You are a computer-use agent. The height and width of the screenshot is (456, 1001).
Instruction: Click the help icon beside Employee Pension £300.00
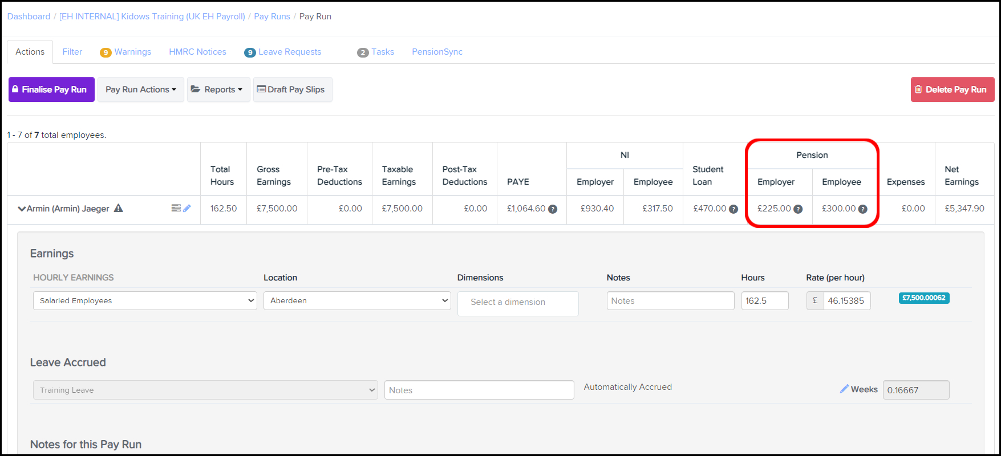tap(863, 209)
